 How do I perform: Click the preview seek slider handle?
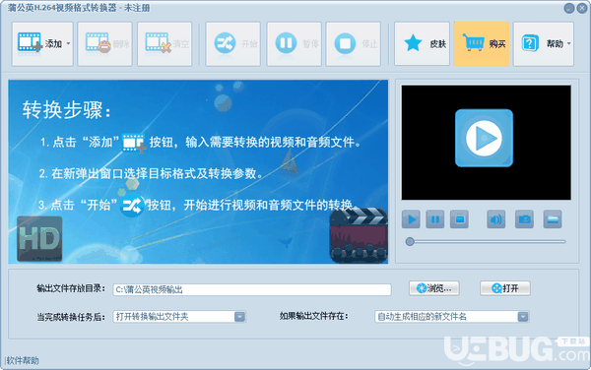pos(410,242)
